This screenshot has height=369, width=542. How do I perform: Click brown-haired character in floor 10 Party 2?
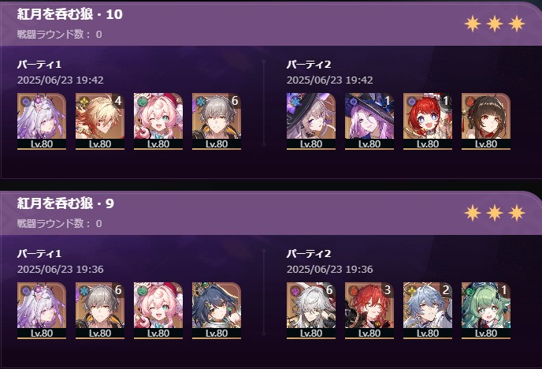(x=486, y=121)
